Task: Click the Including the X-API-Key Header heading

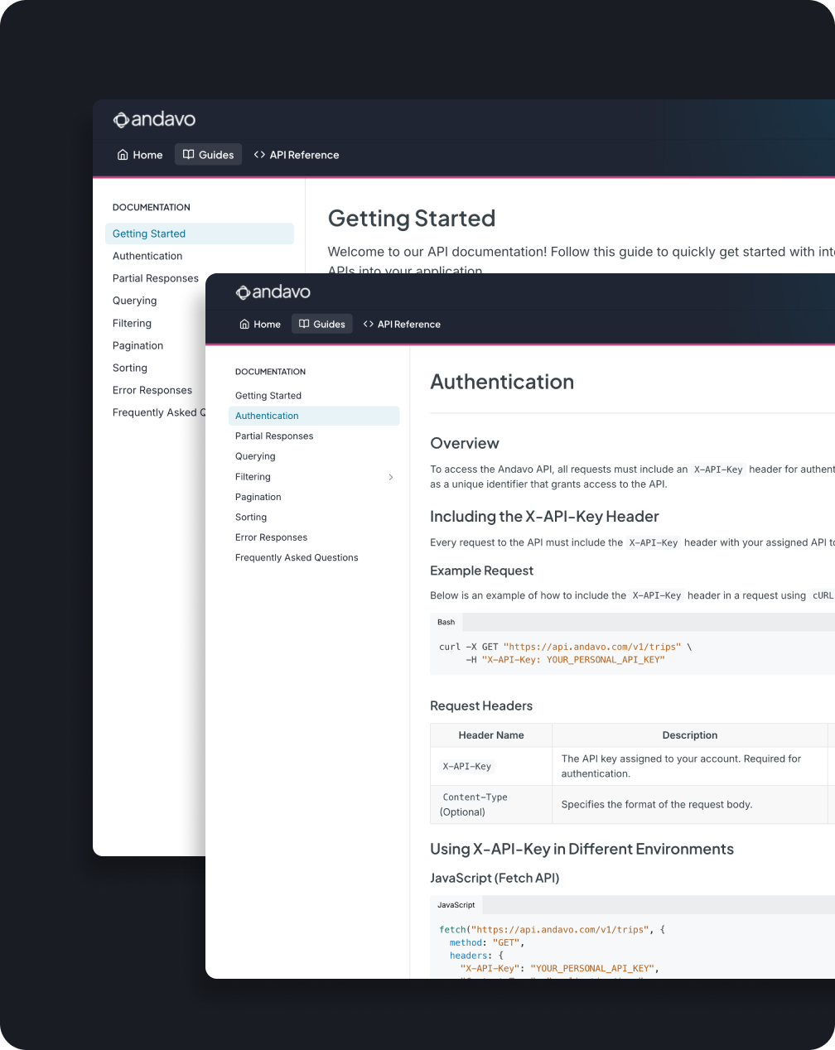Action: click(x=544, y=517)
